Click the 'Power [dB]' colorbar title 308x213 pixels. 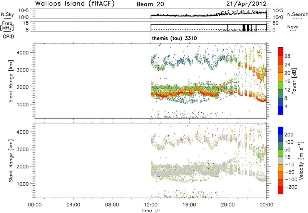tap(294, 81)
